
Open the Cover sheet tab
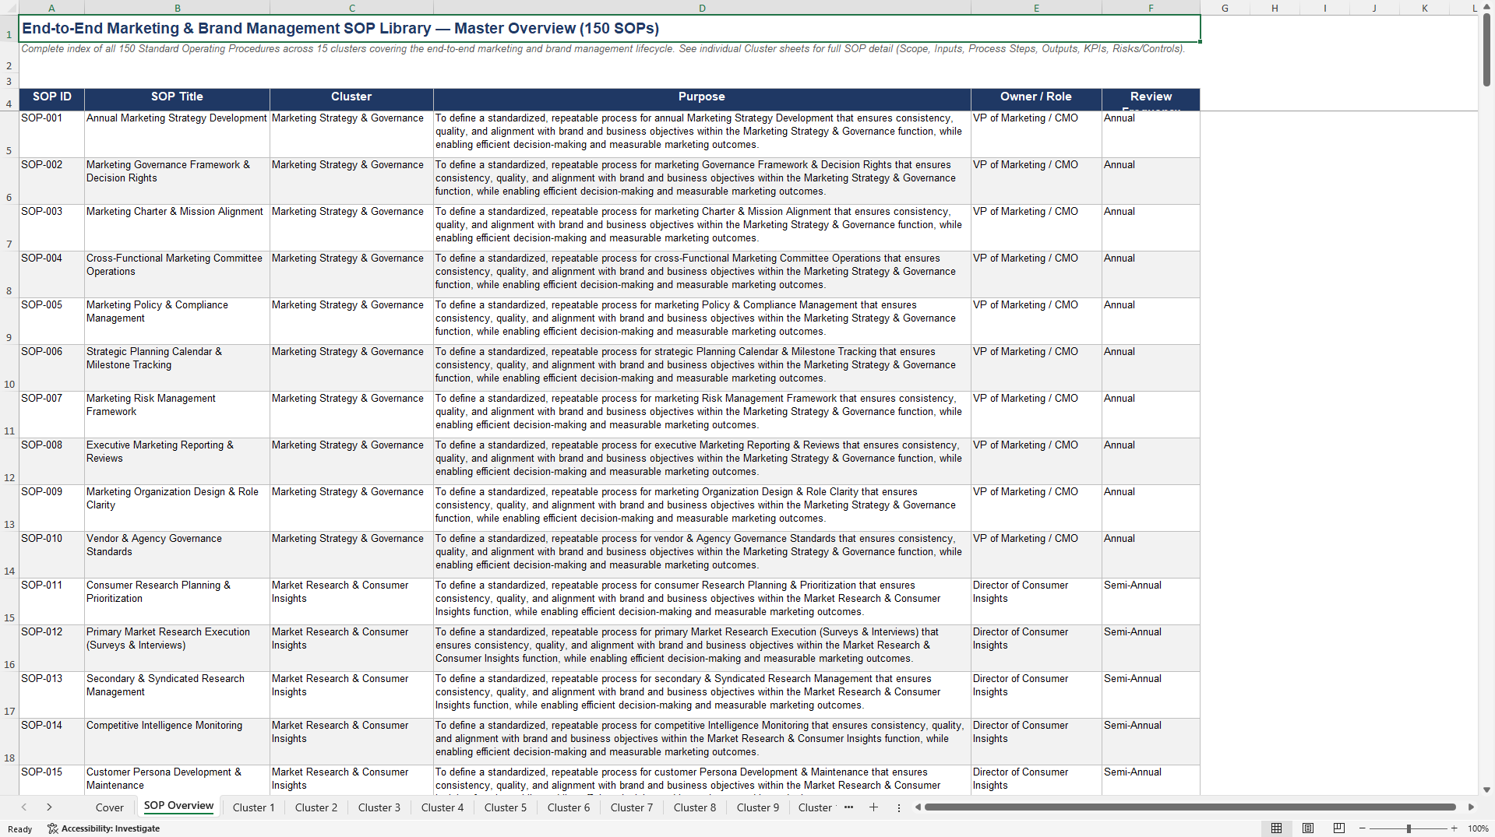[x=109, y=807]
